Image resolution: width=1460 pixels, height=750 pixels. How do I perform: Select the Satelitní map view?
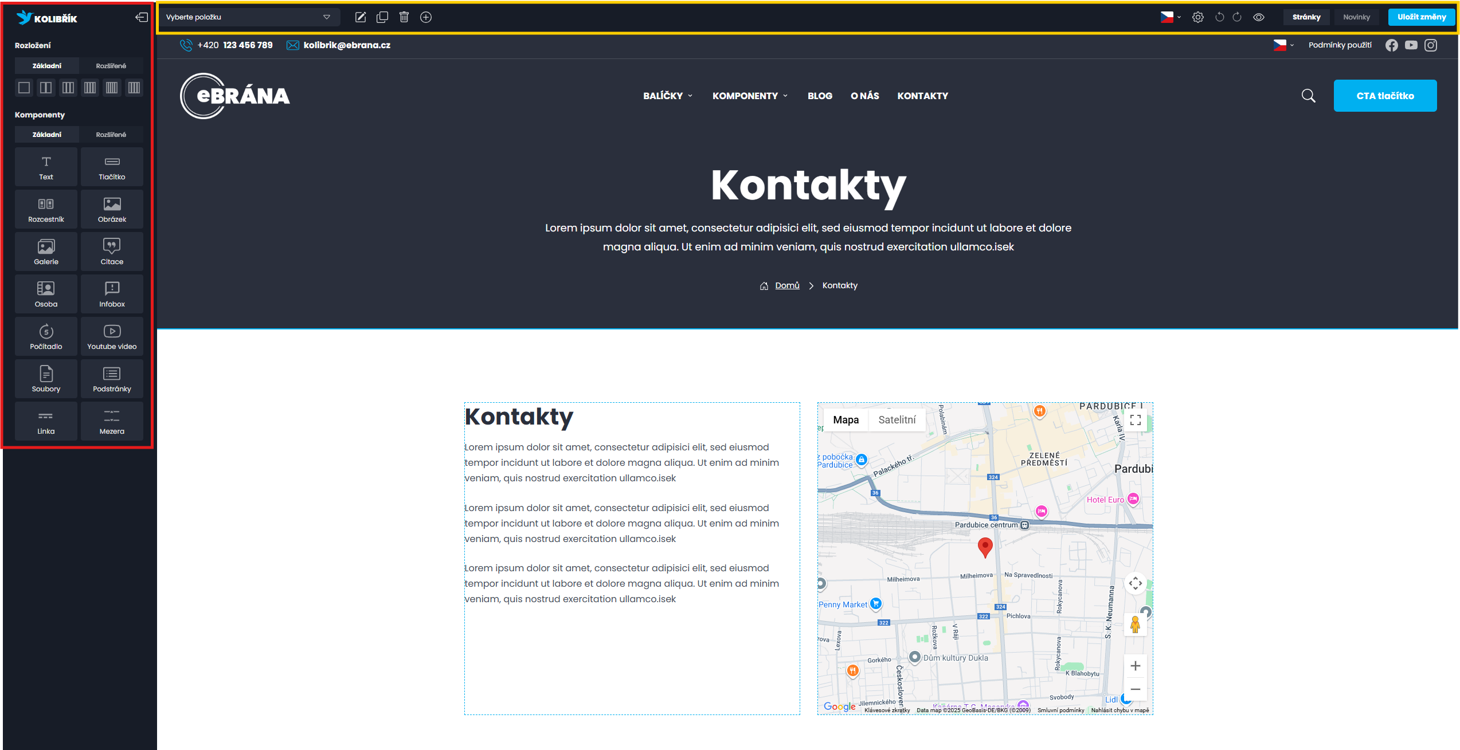897,419
